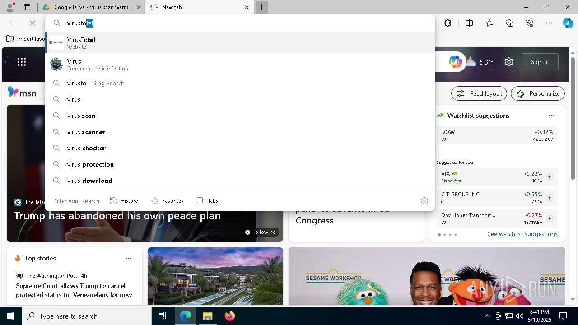Screen dimensions: 578x325
Task: Select the VirusTotal Website suggestion
Action: pos(240,42)
